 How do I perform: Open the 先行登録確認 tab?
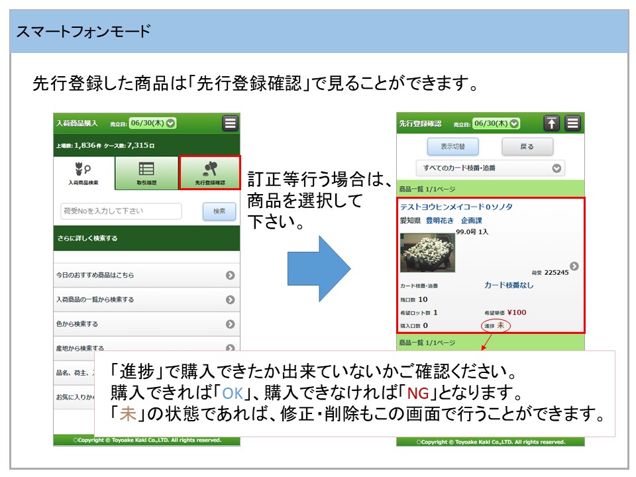pos(209,173)
